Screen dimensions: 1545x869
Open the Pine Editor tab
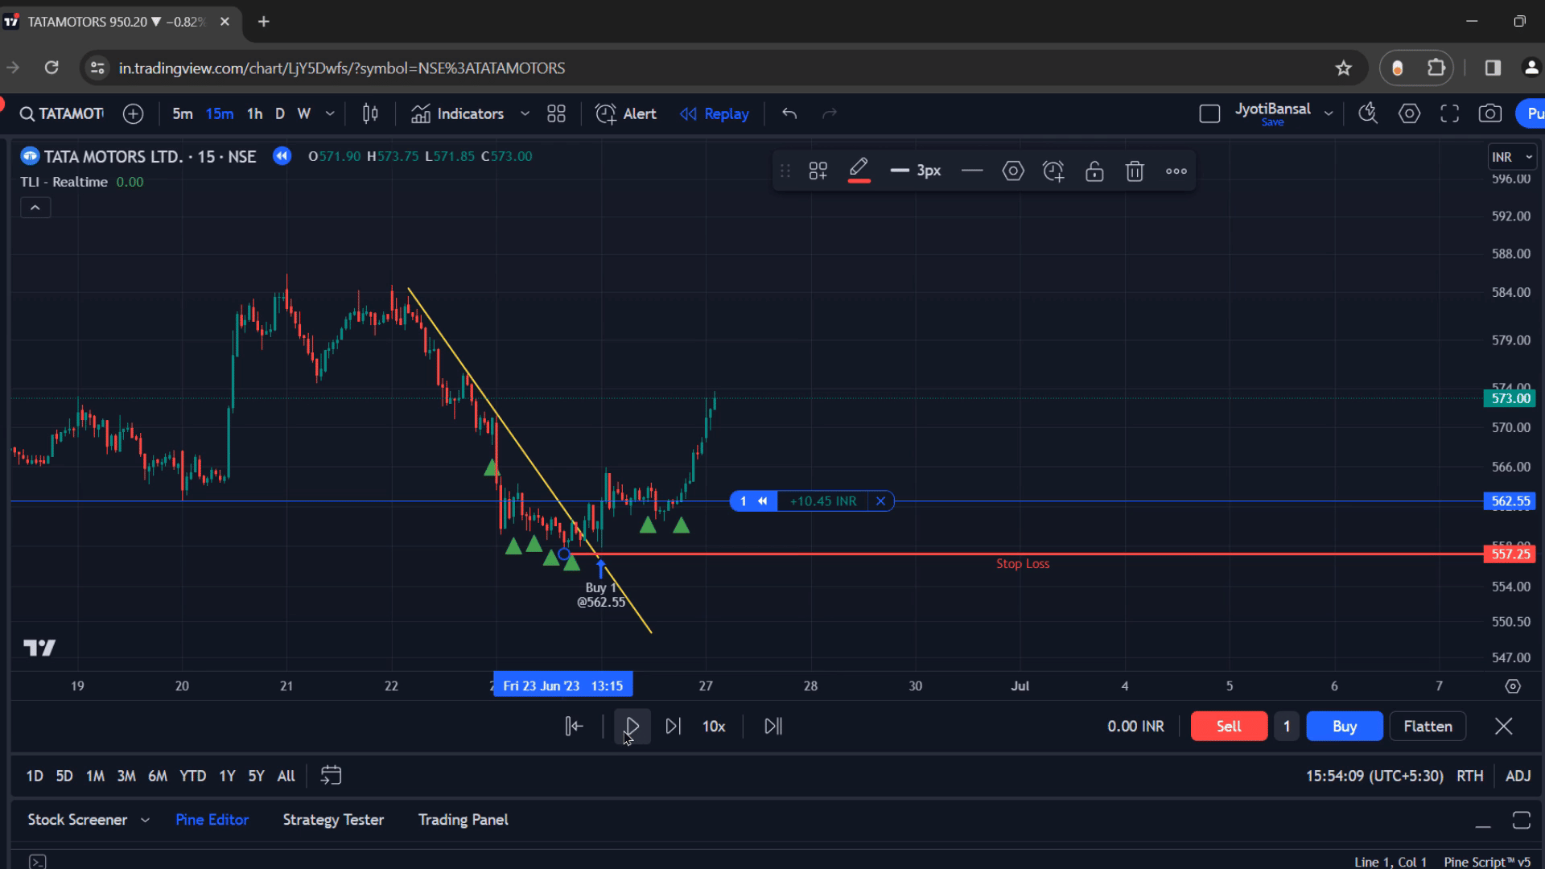tap(212, 819)
